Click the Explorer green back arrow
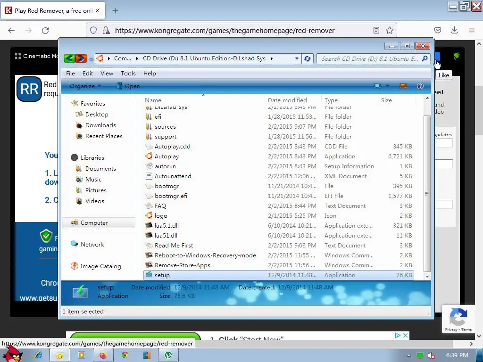 [70, 58]
